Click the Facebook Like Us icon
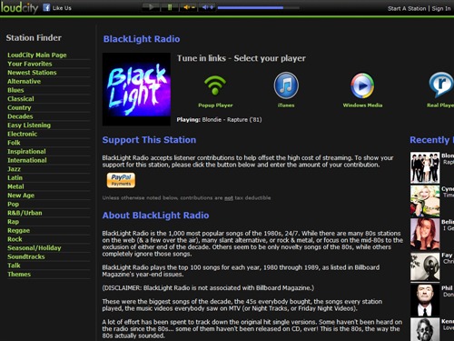This screenshot has width=454, height=341. (x=46, y=7)
